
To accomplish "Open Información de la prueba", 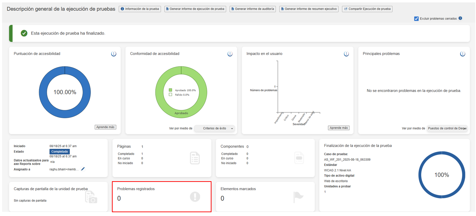I will [140, 9].
